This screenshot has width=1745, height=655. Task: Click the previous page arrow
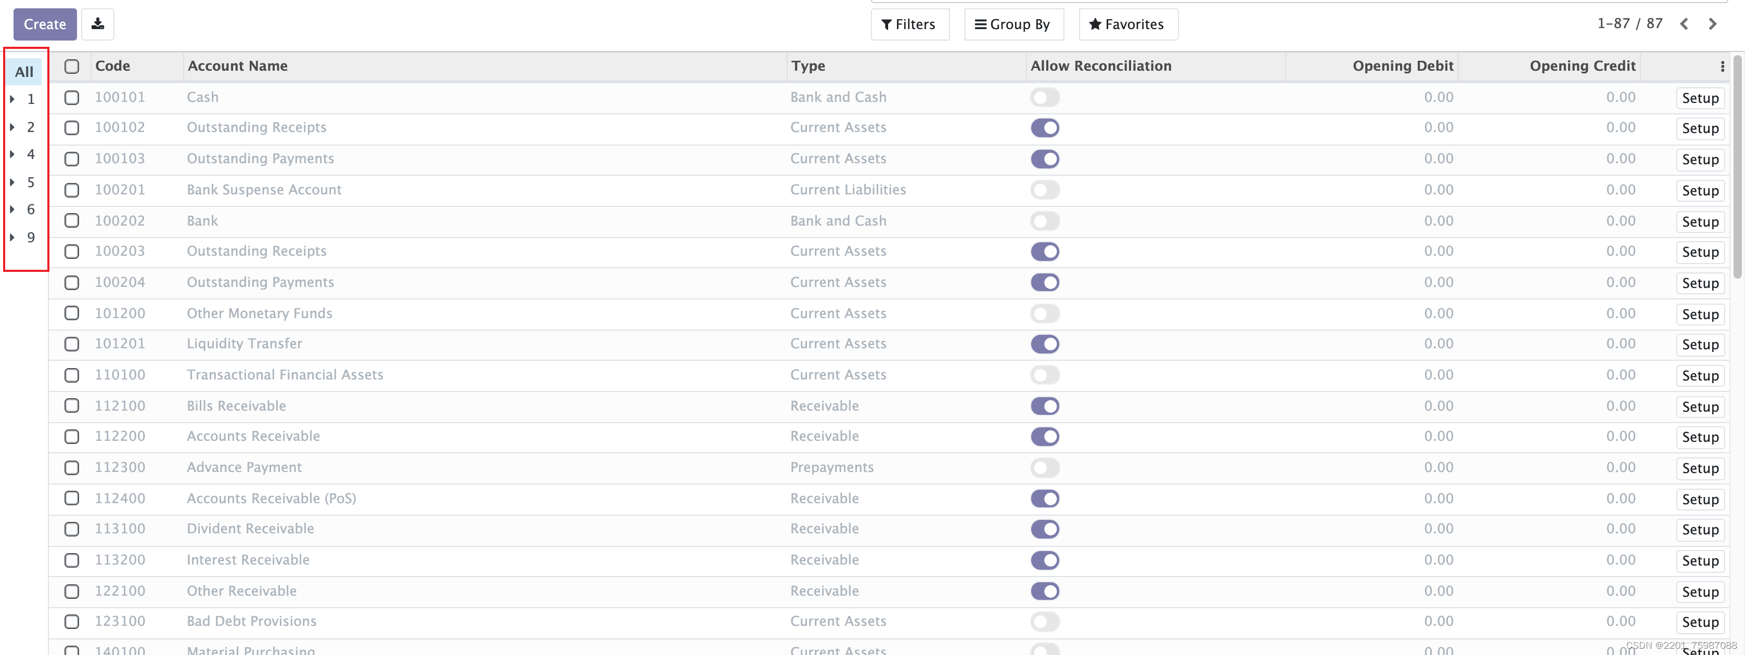(1684, 24)
